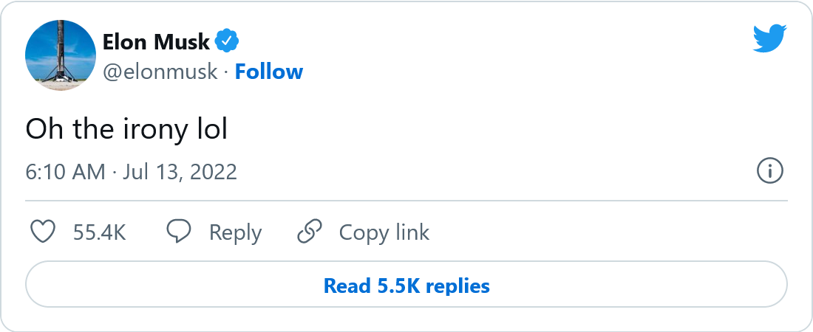The width and height of the screenshot is (813, 332).
Task: Like the tweet with the heart icon
Action: point(43,232)
